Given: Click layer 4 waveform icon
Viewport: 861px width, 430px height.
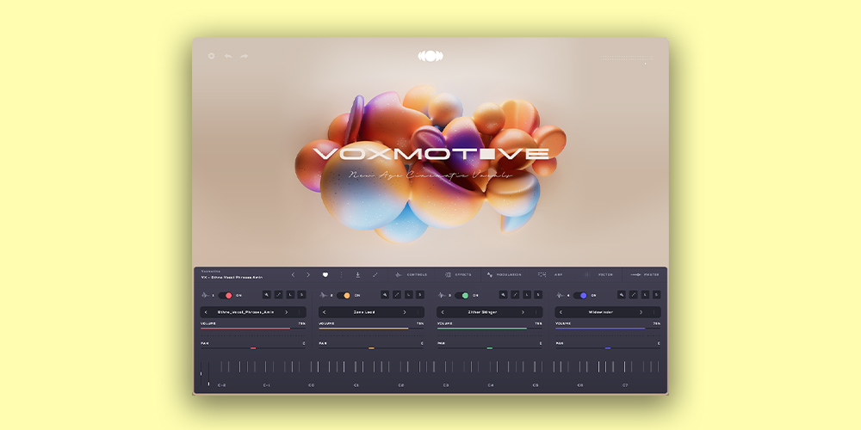Looking at the screenshot, I should click(561, 295).
